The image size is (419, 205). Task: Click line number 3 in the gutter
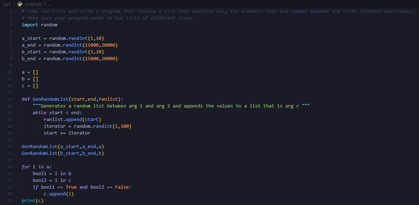(11, 25)
